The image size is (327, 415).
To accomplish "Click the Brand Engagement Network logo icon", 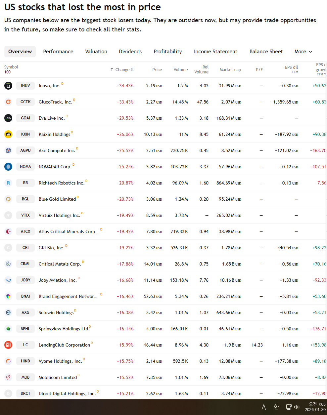I will point(8,296).
